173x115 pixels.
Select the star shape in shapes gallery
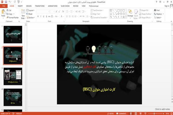click(123, 17)
